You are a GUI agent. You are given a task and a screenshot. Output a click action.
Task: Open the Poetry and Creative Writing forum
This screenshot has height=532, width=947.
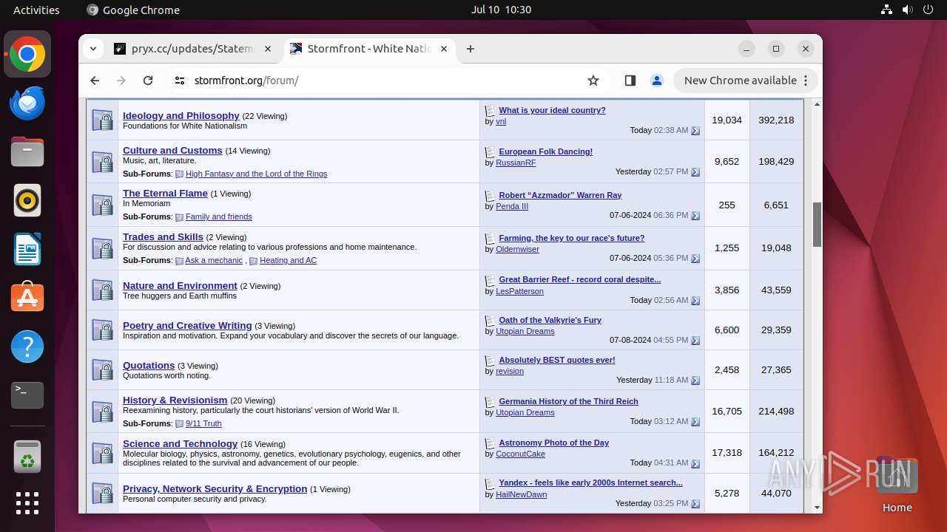187,325
